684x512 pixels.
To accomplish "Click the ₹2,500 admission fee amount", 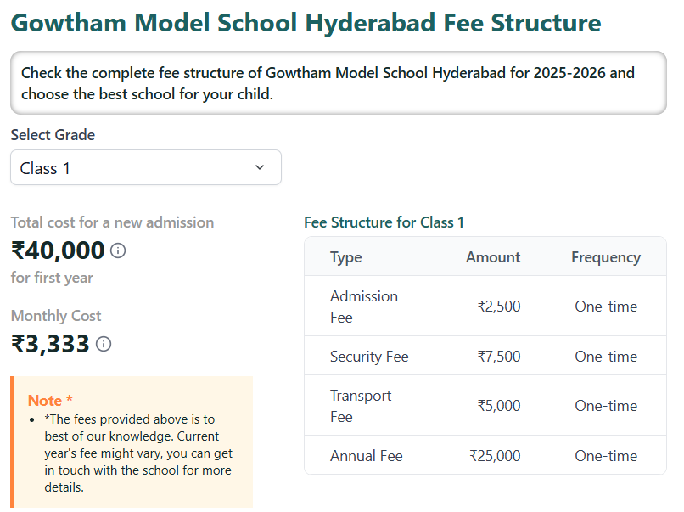I will pos(499,307).
